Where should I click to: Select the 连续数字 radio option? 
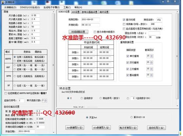click(82, 98)
